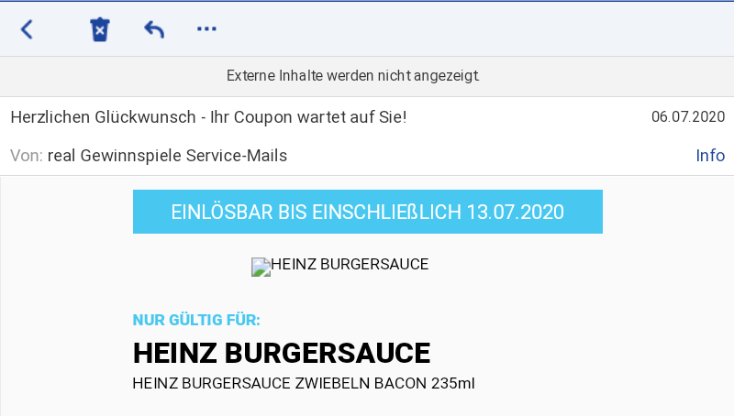Open the Info link beside the sender
The height and width of the screenshot is (416, 734).
point(710,155)
